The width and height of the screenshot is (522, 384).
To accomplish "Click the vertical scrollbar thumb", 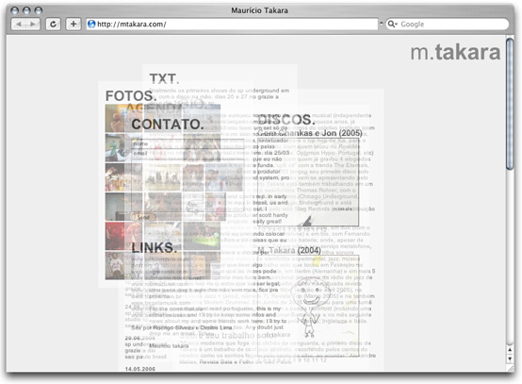I will 510,104.
